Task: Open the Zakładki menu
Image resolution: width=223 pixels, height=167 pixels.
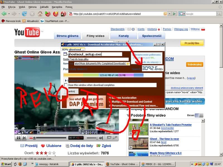Action: tap(44, 7)
